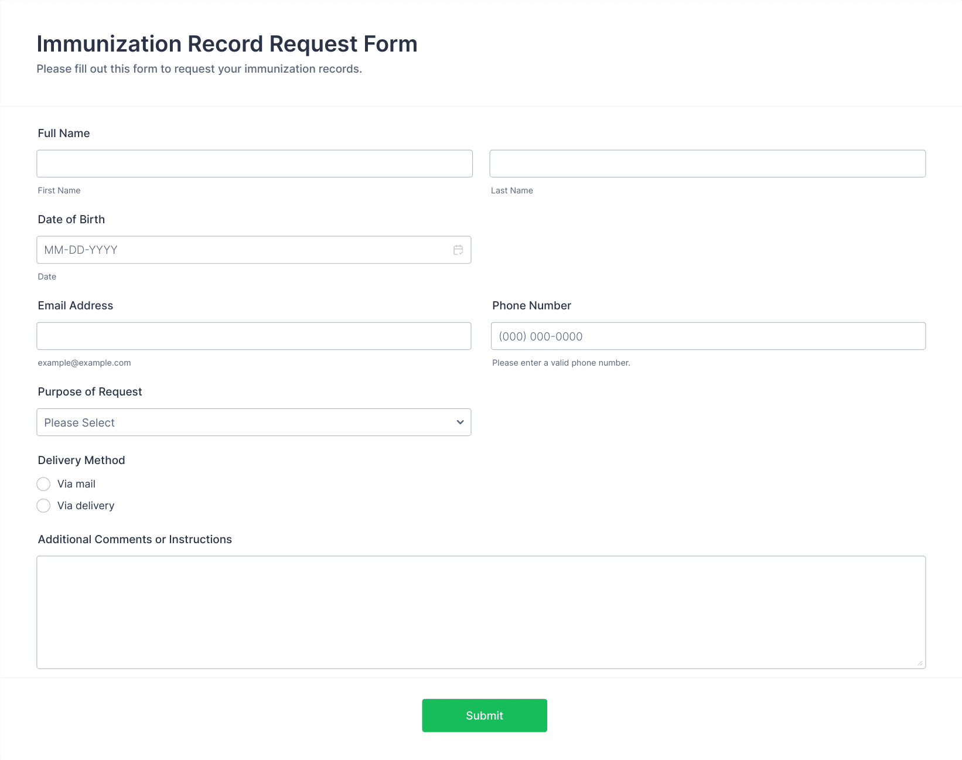Focus the First Name input field
Image resolution: width=962 pixels, height=760 pixels.
(254, 164)
